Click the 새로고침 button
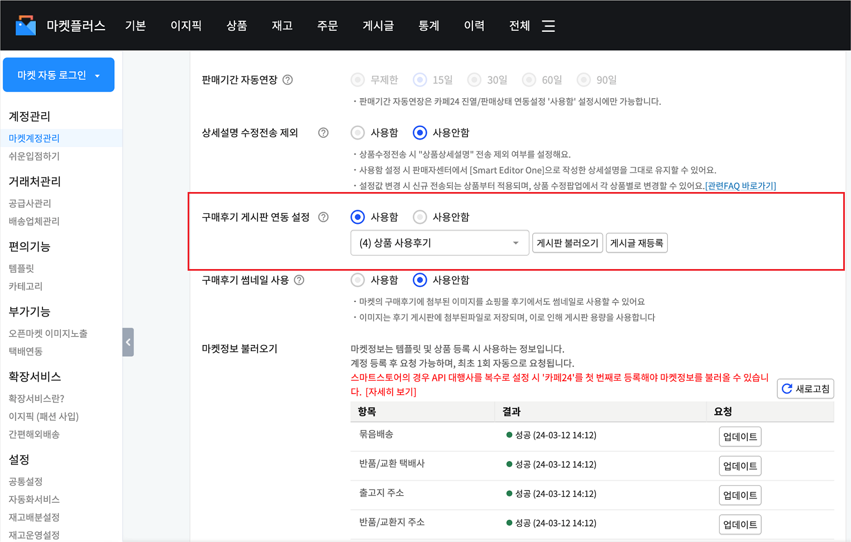The image size is (851, 542). click(x=805, y=388)
